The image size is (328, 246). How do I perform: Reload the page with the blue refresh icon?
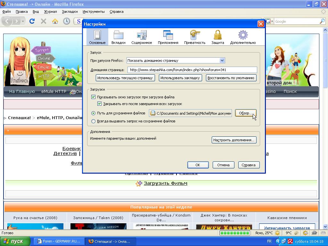click(x=32, y=21)
